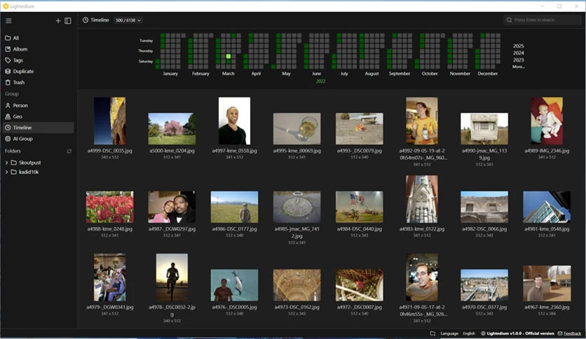Viewport: 586px width, 339px height.
Task: Click the AI Group icon
Action: tap(8, 139)
